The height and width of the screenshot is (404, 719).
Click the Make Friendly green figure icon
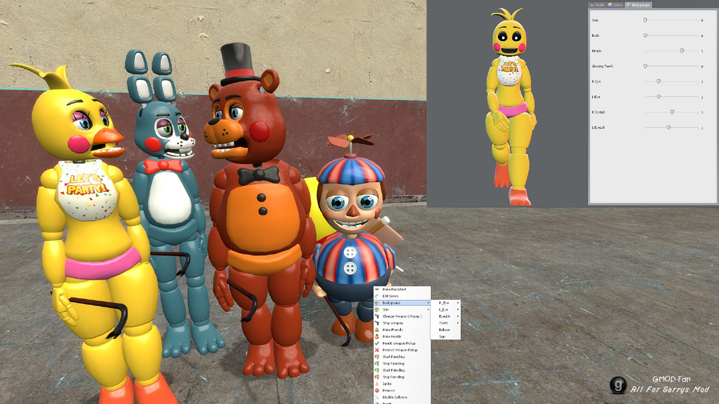(x=377, y=330)
